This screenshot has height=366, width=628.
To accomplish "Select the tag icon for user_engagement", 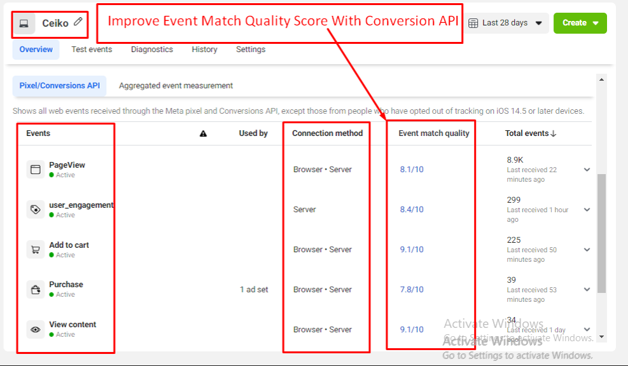I will [x=35, y=208].
